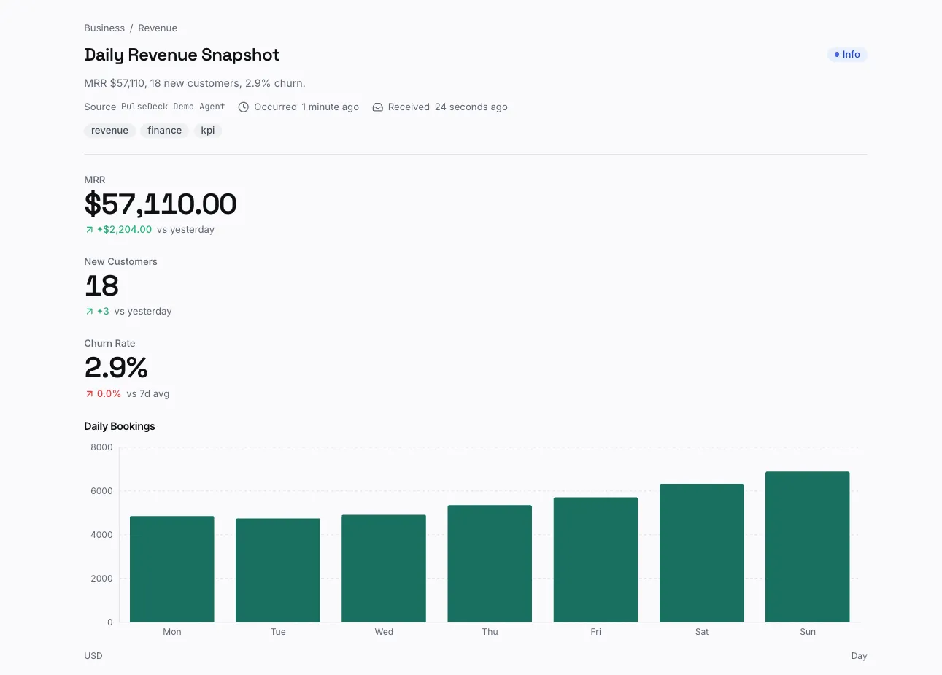Click the Thursday bar in Daily Bookings
Viewport: 942px width, 675px height.
[490, 564]
